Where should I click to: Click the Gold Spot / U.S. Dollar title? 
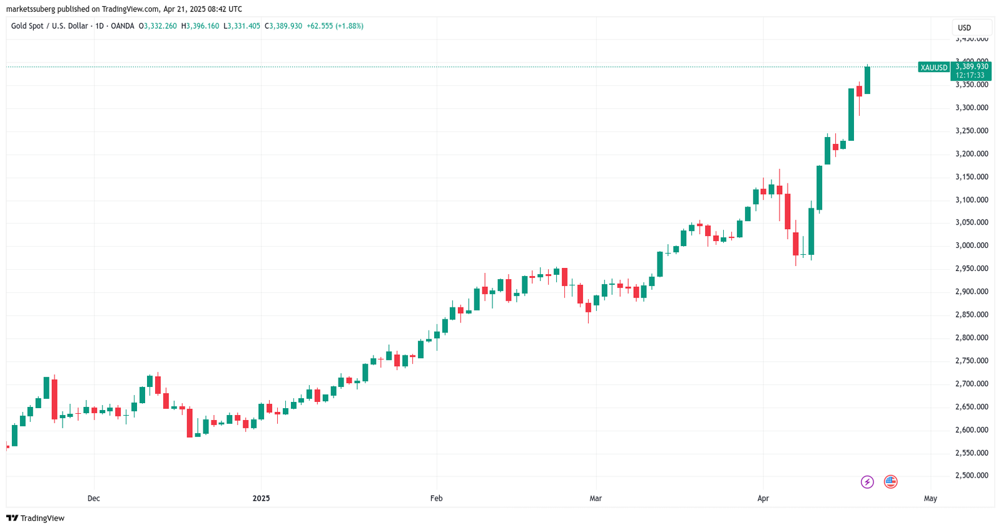click(49, 26)
